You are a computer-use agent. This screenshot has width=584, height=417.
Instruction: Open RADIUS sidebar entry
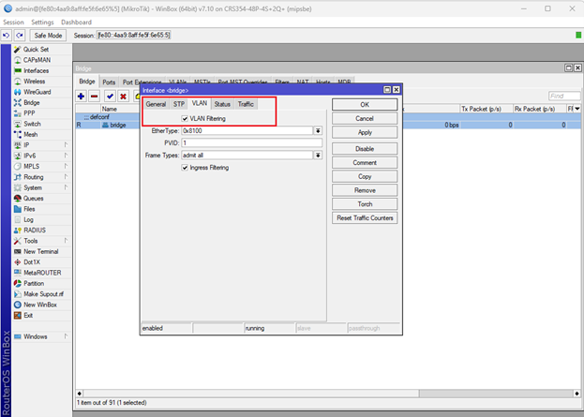tap(35, 231)
